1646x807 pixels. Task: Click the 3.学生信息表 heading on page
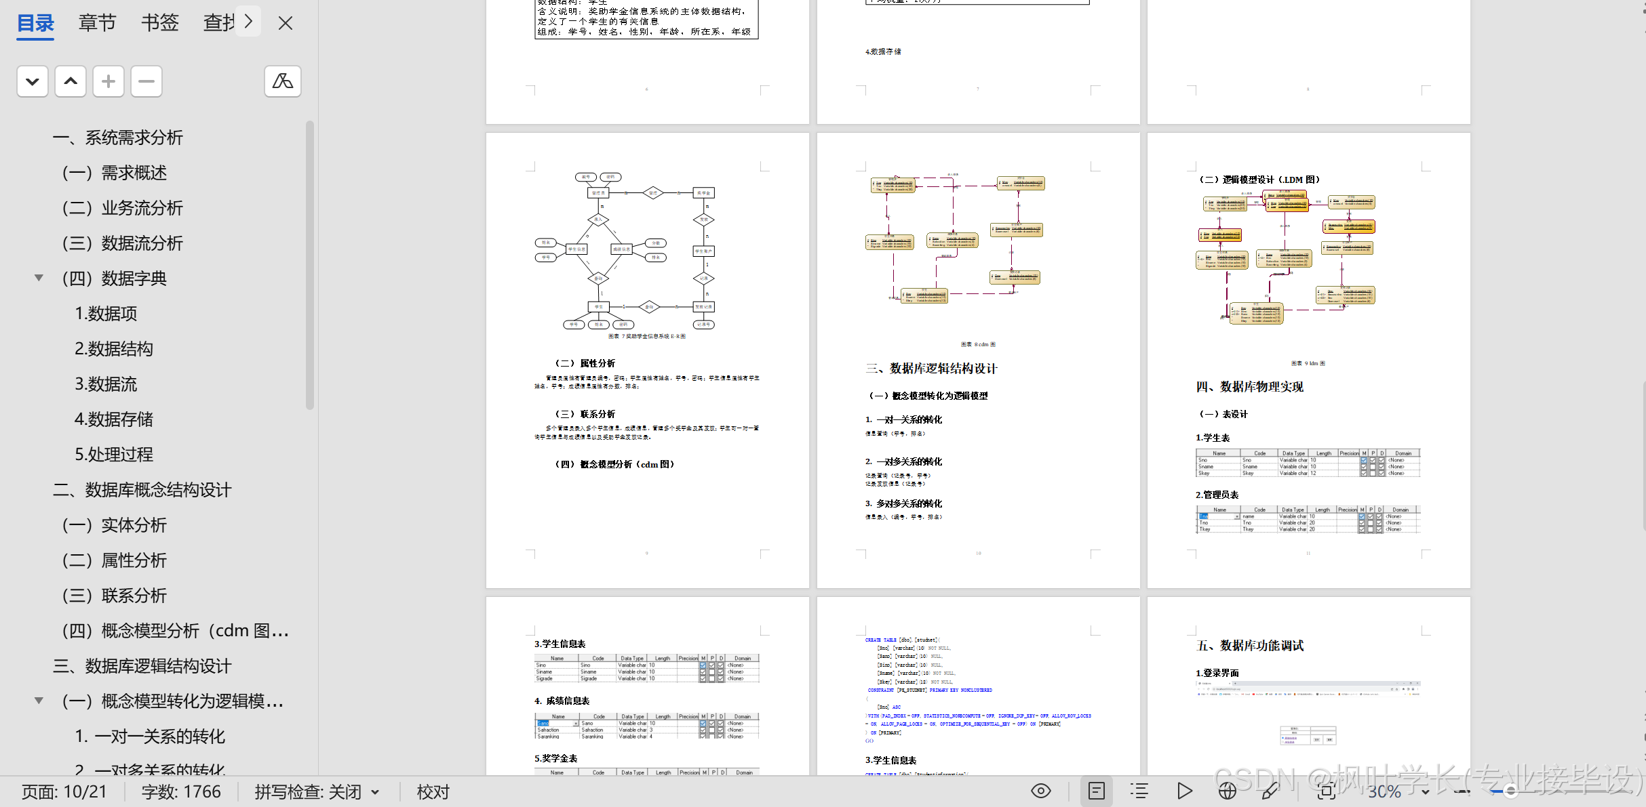coord(560,644)
